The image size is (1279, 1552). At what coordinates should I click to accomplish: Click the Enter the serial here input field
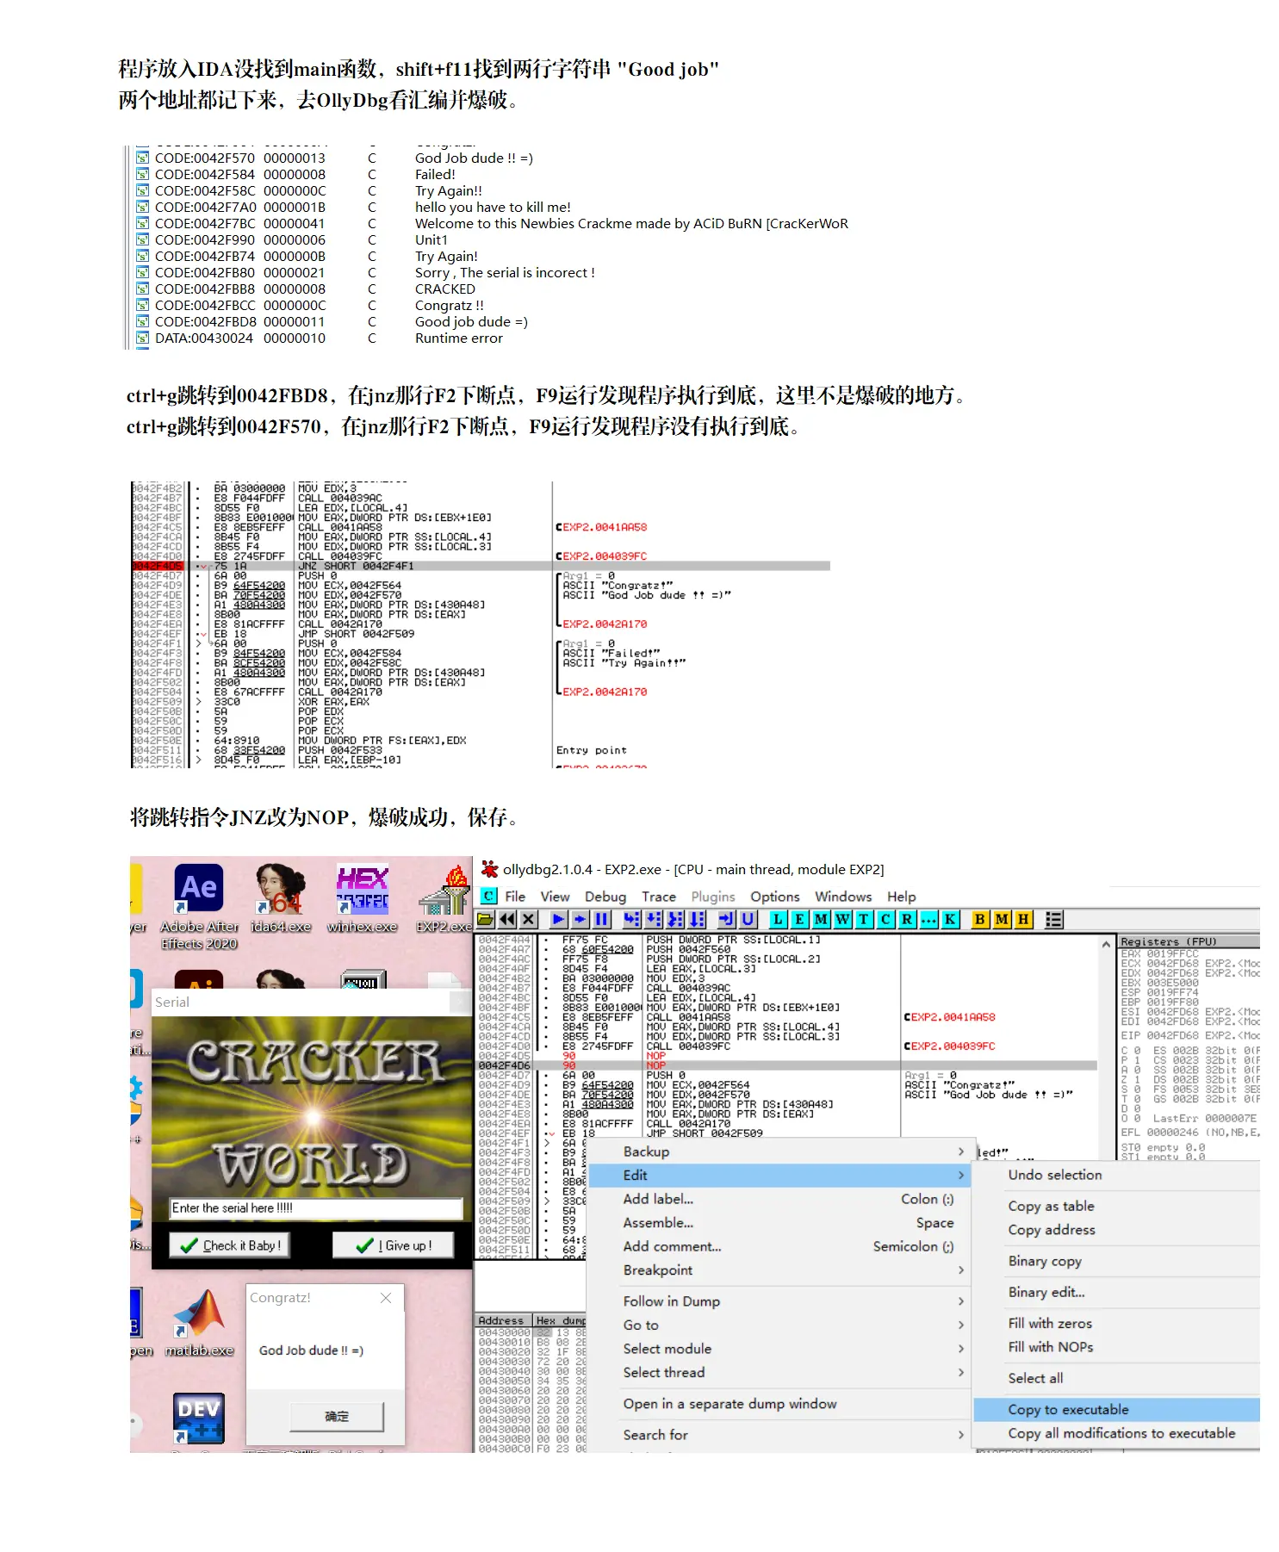pyautogui.click(x=315, y=1207)
